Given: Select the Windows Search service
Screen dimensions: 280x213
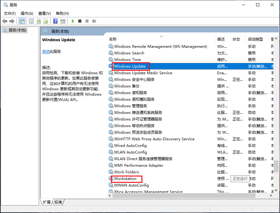Looking at the screenshot, I should coord(190,53).
